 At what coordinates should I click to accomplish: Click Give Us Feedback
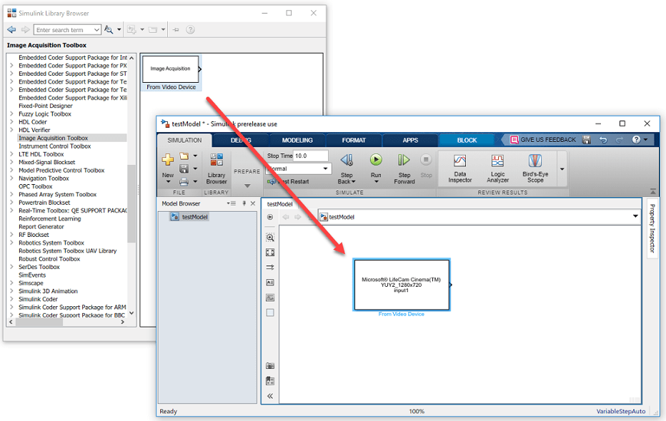(543, 140)
